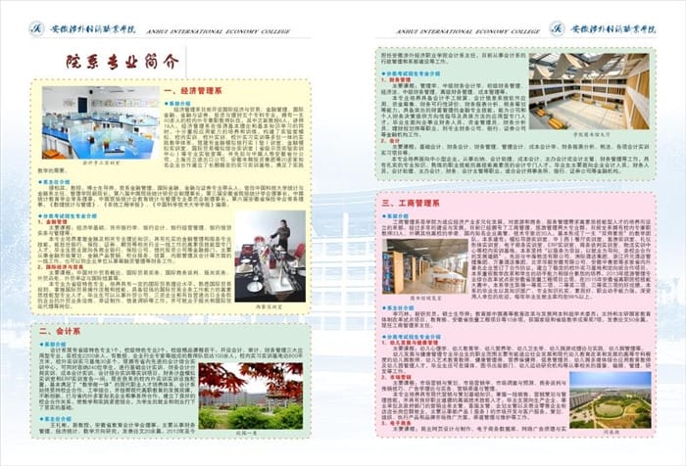This screenshot has width=686, height=466.
Task: Click the college emblem logo at top right
Action: (x=559, y=27)
